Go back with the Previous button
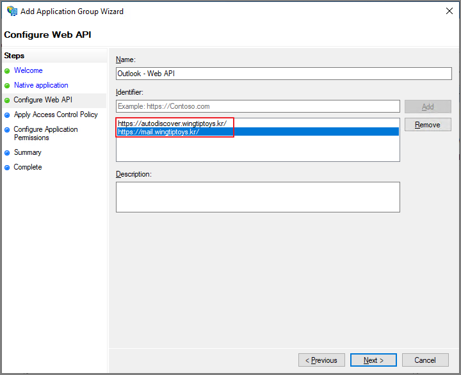The image size is (461, 375). (321, 360)
